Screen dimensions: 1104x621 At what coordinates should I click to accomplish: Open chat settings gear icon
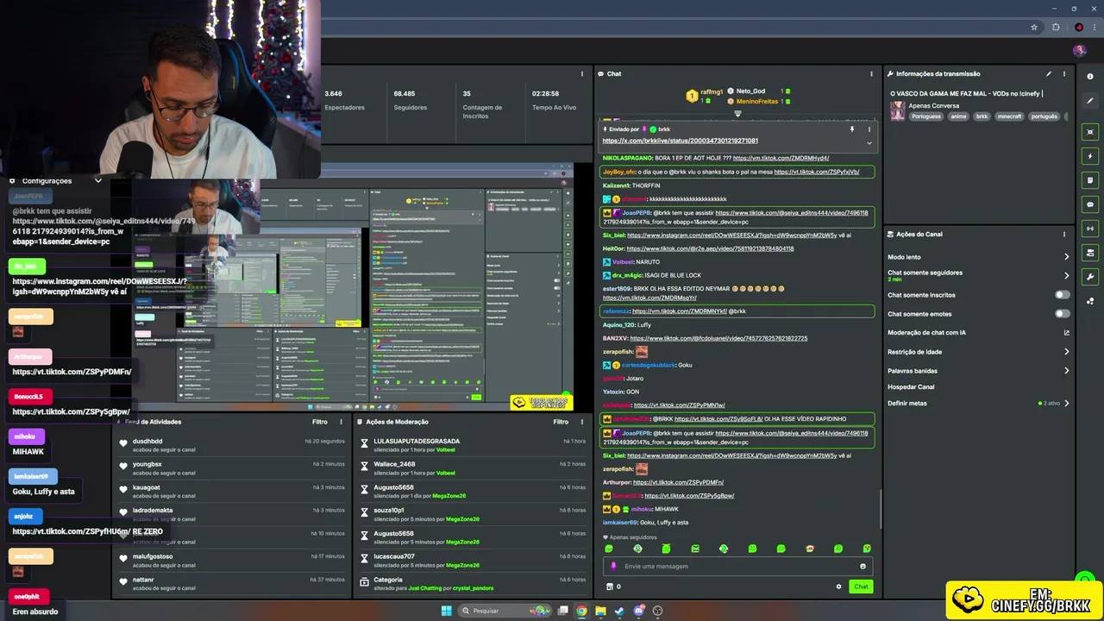pyautogui.click(x=838, y=586)
